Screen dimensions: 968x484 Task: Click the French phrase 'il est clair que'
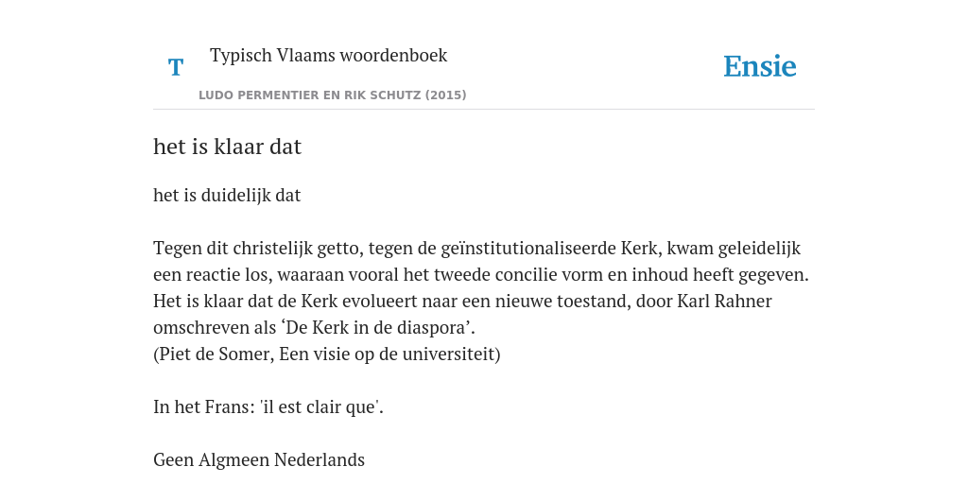tap(321, 407)
